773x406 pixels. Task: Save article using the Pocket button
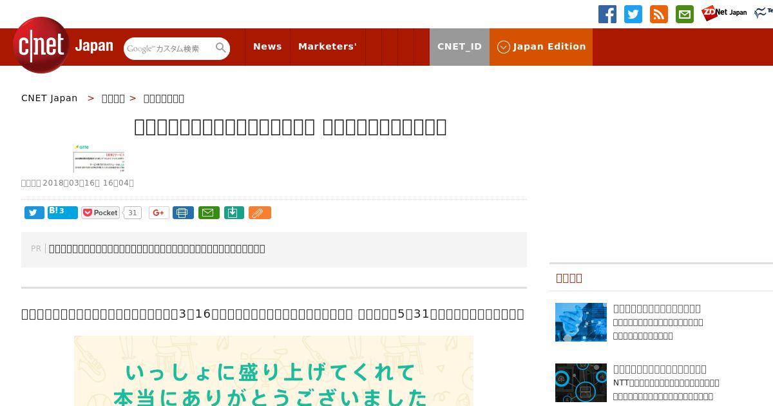point(100,213)
